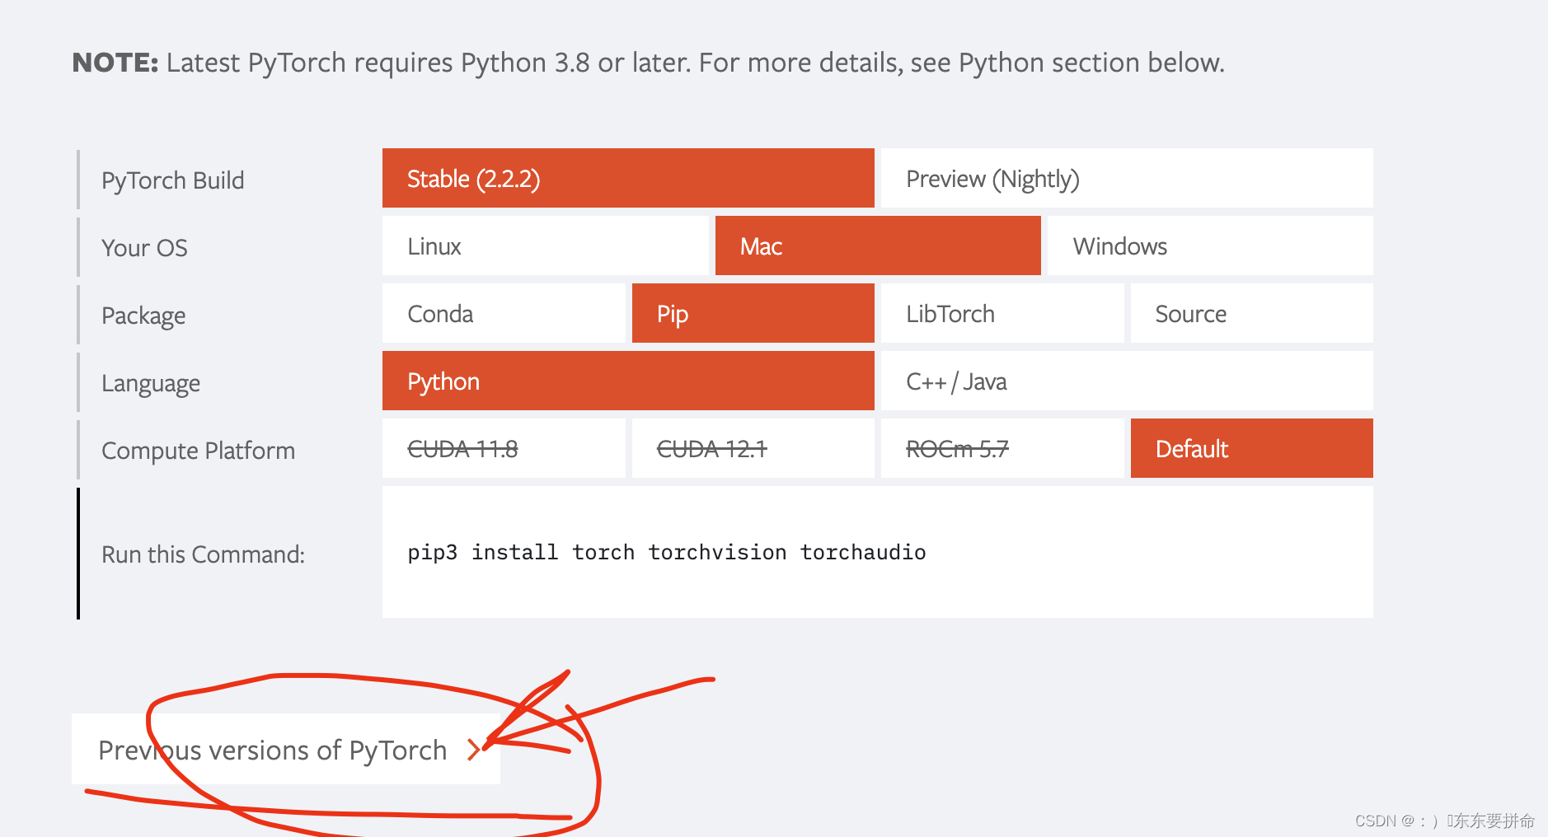Click the NOTE about Python 3.8 requirement
Viewport: 1548px width, 837px height.
click(648, 63)
